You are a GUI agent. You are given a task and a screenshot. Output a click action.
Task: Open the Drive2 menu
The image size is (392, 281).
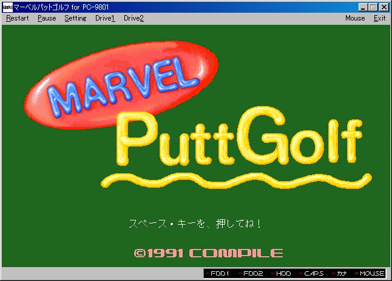pyautogui.click(x=133, y=18)
